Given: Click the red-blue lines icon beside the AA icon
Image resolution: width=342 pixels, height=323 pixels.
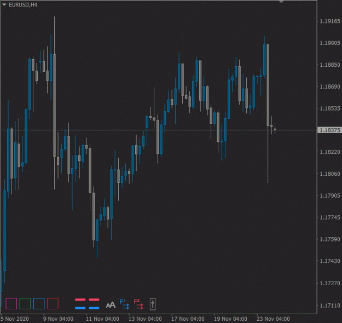Looking at the screenshot, I should 94,304.
